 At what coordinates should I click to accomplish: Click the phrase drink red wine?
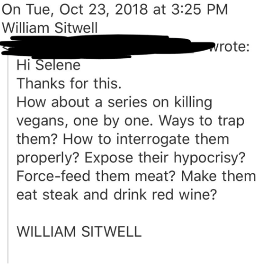pyautogui.click(x=165, y=195)
